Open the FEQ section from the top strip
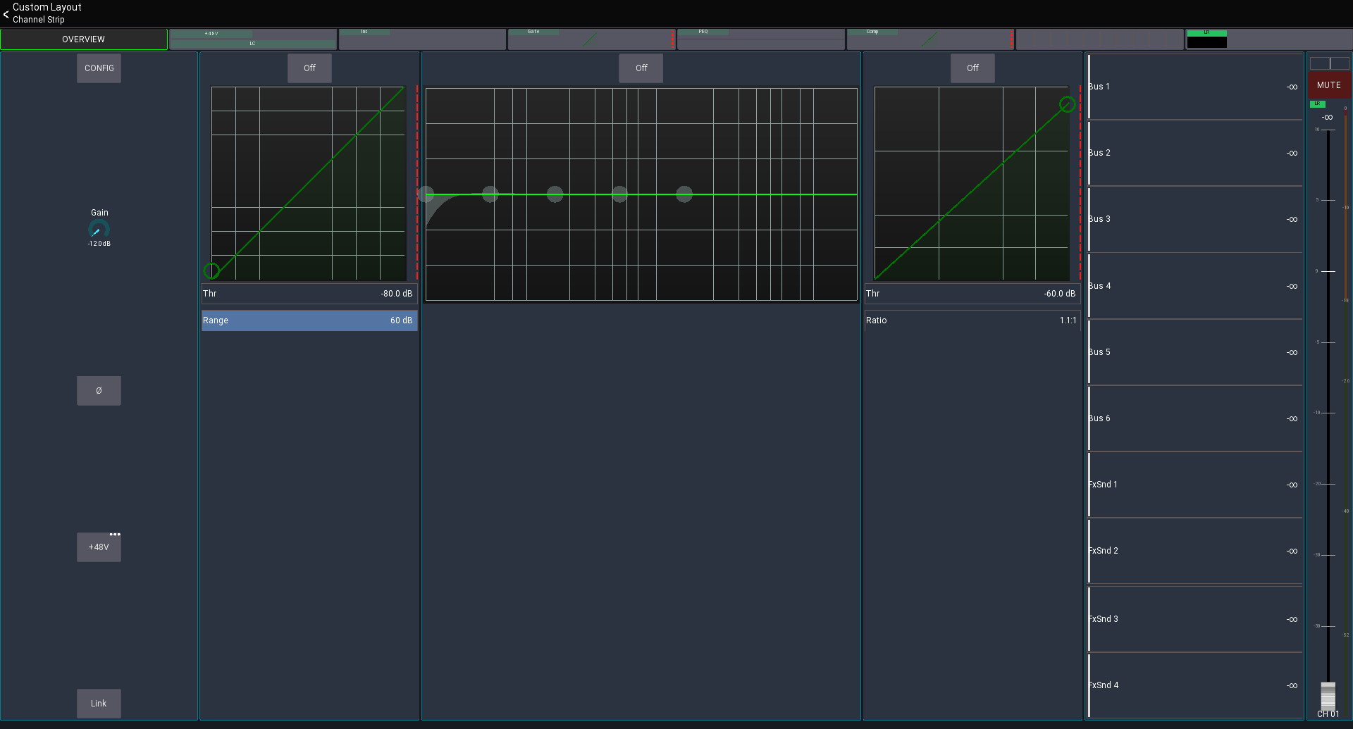Screen dimensions: 1353x729 pos(761,39)
